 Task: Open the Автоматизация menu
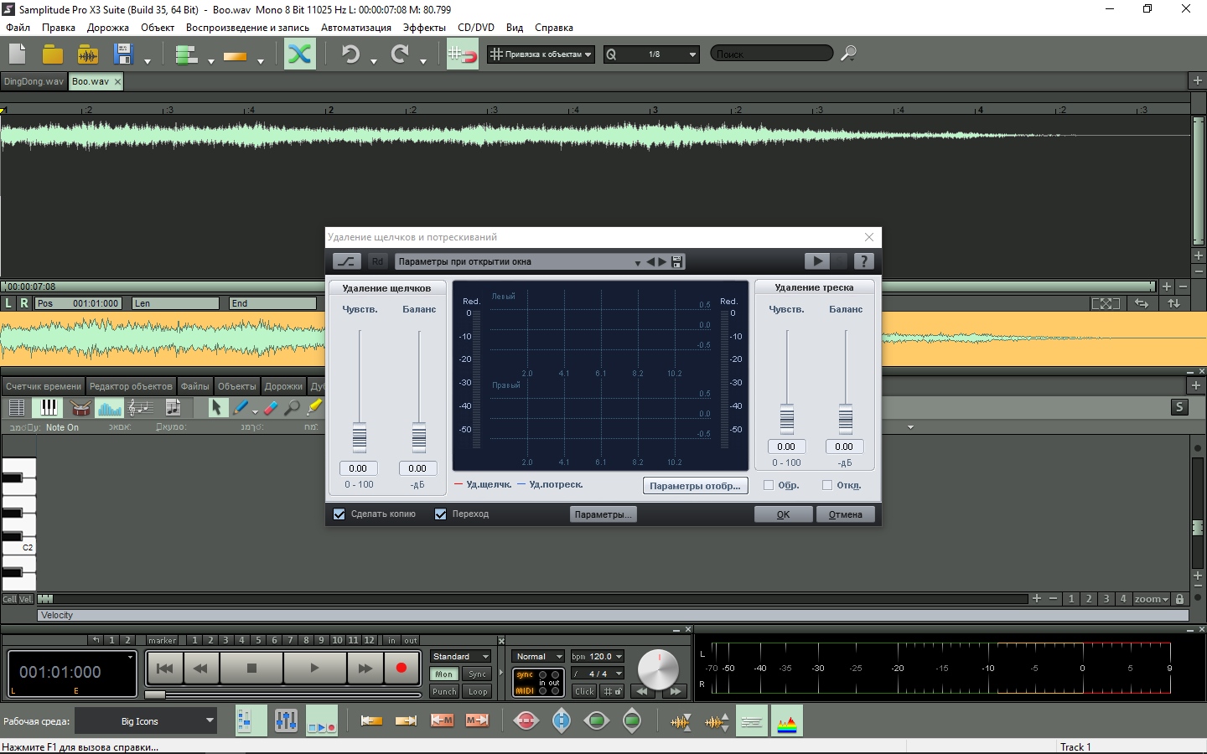point(356,28)
